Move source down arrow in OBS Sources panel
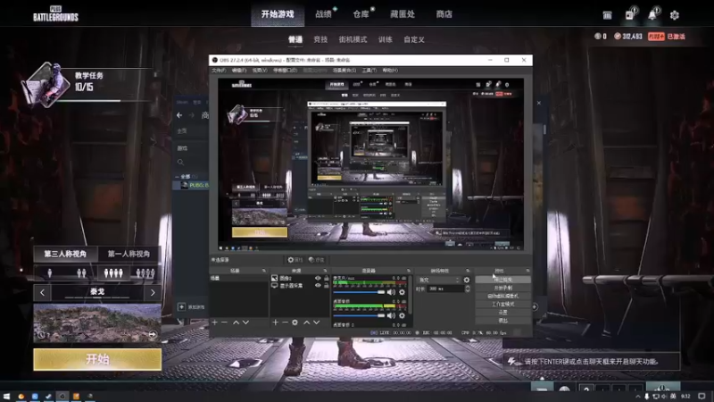 317,322
